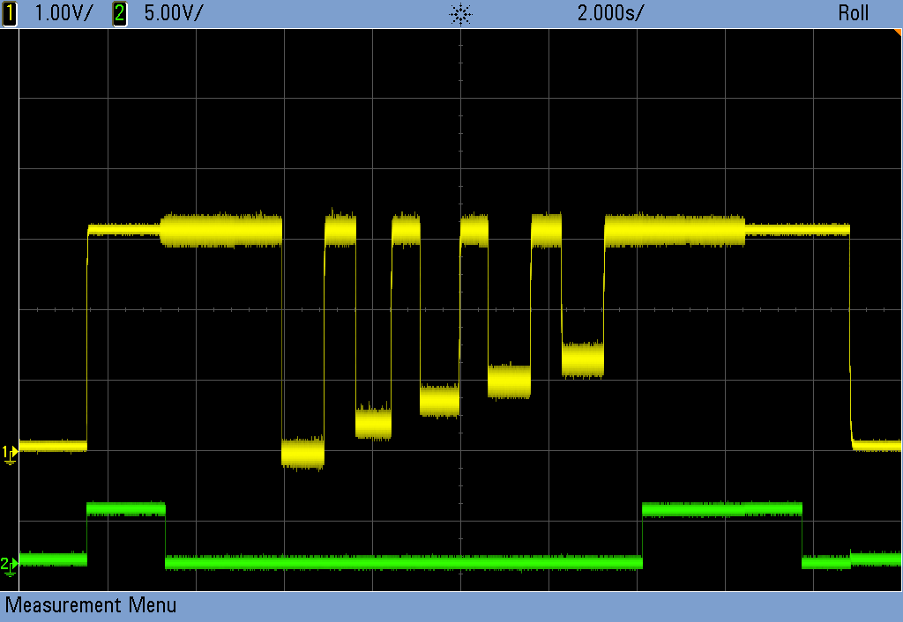Click the green channel 2 badge

coord(120,13)
